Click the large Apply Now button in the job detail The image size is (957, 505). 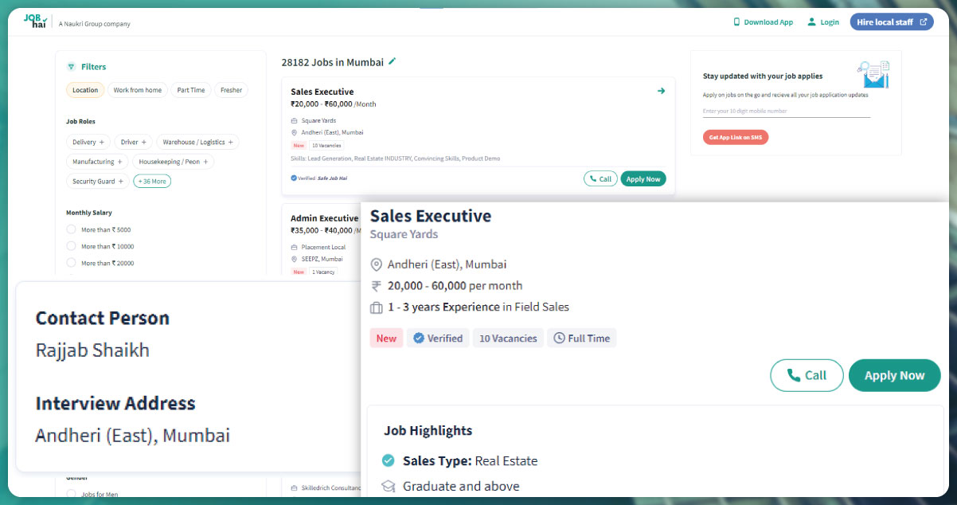tap(895, 375)
